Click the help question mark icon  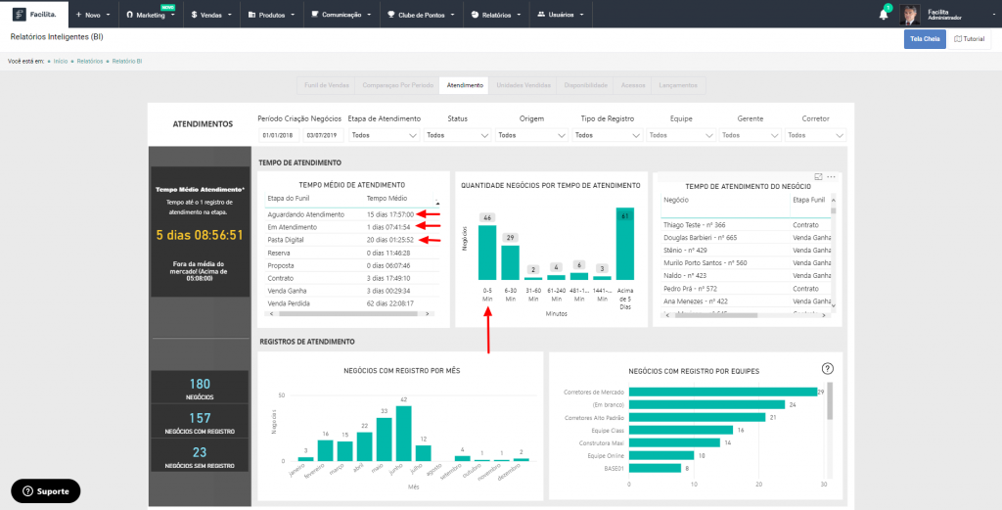[828, 368]
